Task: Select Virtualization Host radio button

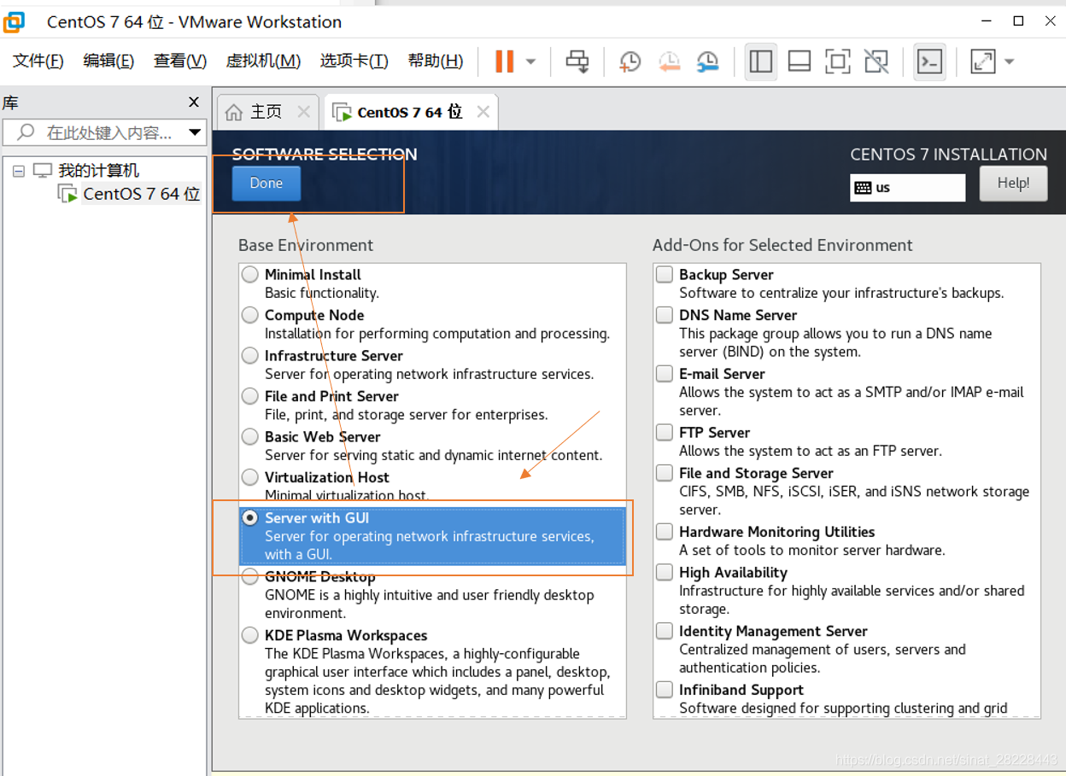Action: (249, 477)
